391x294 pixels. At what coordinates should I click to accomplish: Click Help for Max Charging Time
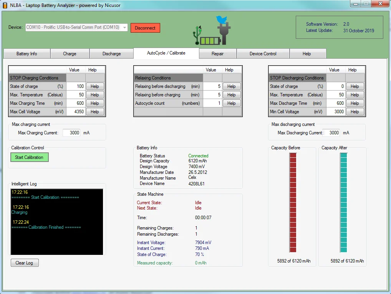coord(95,103)
